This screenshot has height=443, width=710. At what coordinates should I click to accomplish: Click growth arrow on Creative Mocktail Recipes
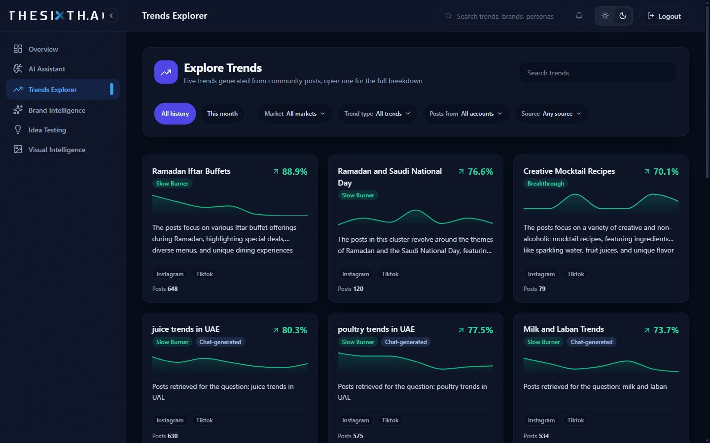click(647, 171)
